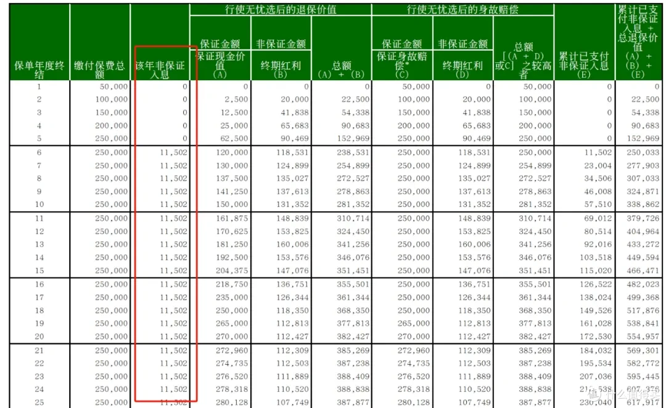Click cumulative income value 23,004

pyautogui.click(x=598, y=166)
